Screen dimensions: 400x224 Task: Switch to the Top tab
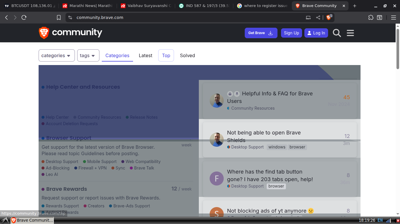tap(166, 55)
